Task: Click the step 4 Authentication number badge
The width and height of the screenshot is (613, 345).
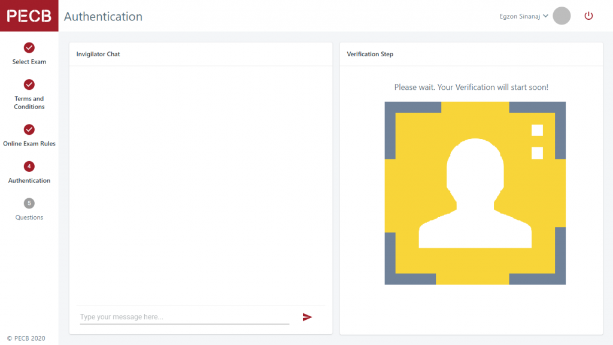Action: (29, 167)
